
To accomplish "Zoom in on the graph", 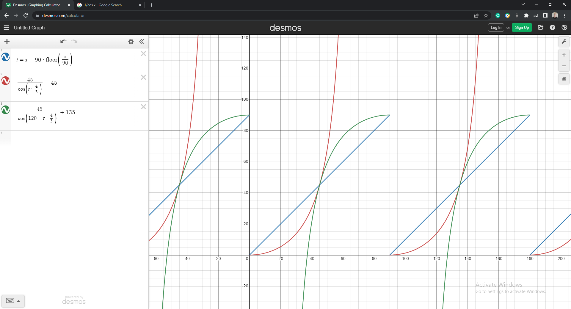I will pos(564,55).
